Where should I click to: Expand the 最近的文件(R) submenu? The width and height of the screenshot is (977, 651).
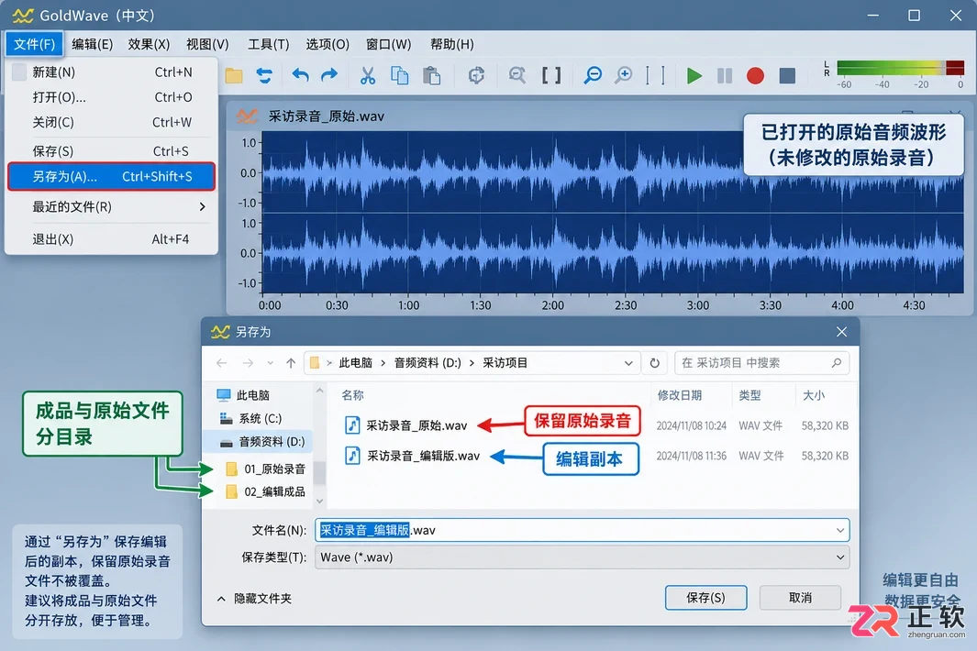click(x=112, y=206)
